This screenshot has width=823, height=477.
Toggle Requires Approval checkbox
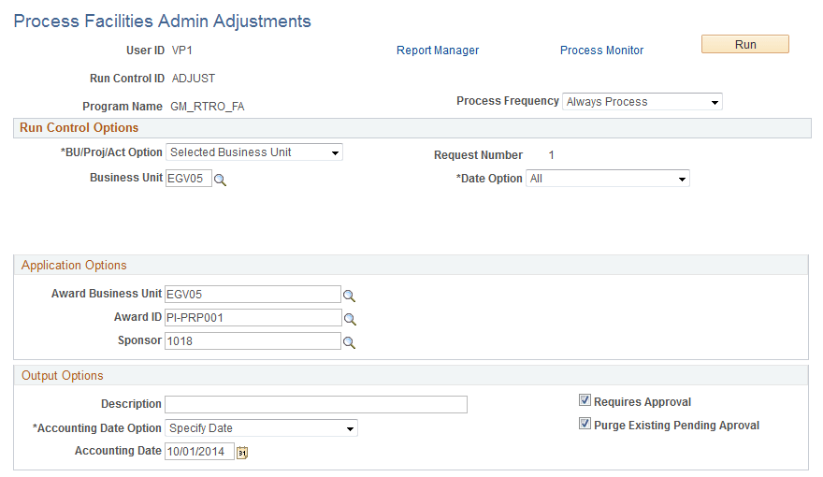[585, 400]
